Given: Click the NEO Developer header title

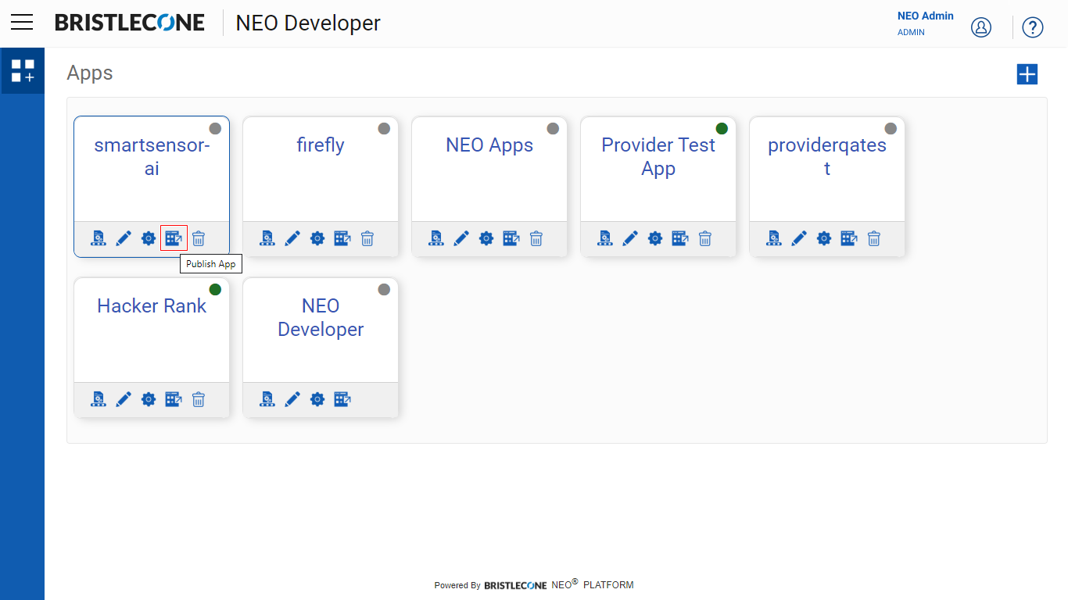Looking at the screenshot, I should (308, 23).
